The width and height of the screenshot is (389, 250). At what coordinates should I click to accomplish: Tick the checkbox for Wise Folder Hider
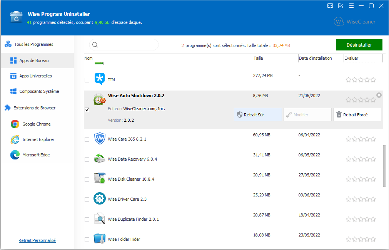87,240
